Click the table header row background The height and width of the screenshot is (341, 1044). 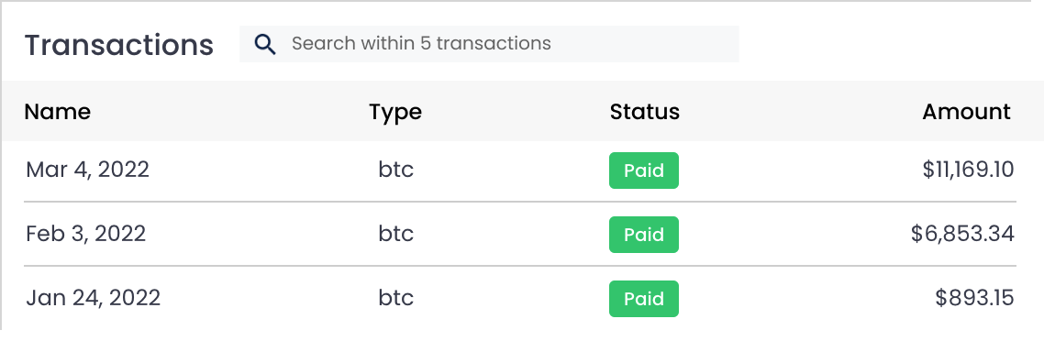(x=522, y=111)
